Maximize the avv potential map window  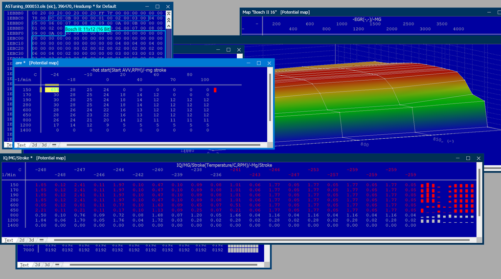click(259, 63)
